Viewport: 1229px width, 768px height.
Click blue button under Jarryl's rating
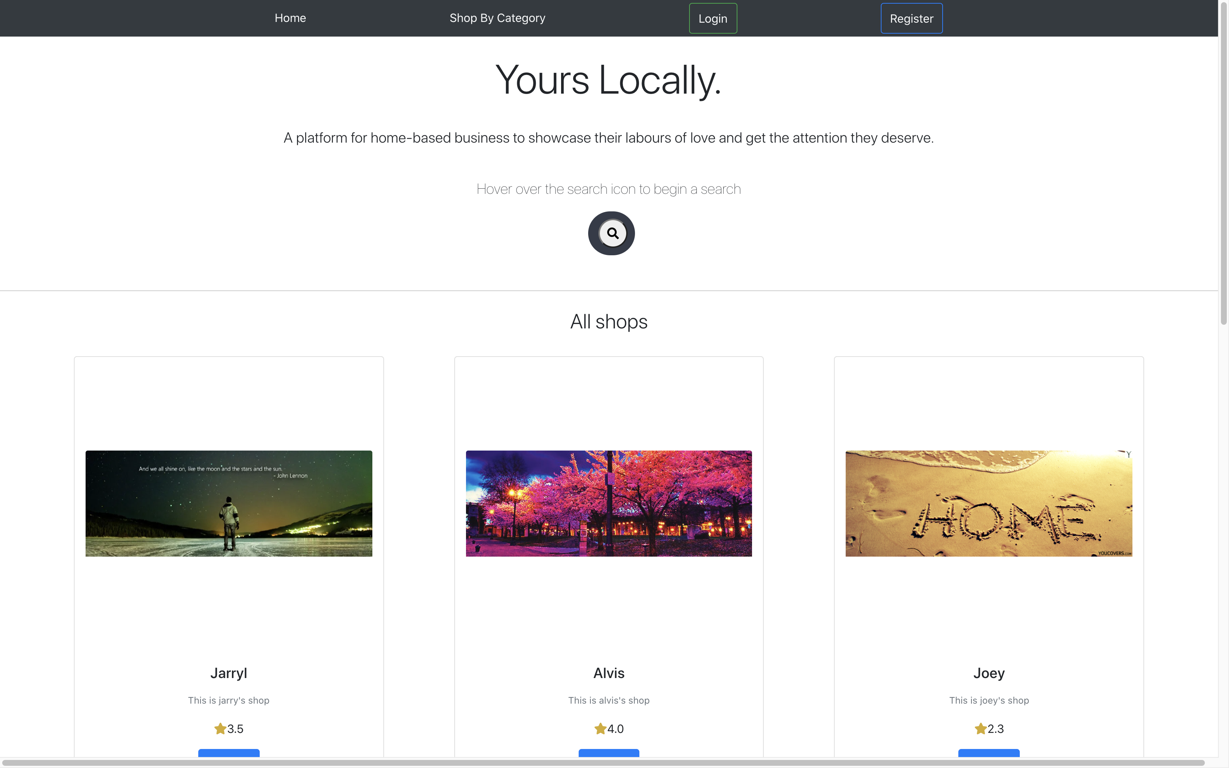click(x=229, y=753)
